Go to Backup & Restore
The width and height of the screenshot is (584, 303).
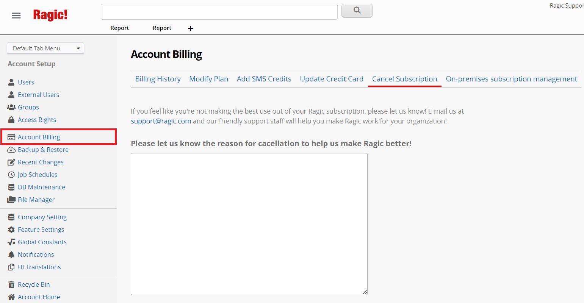point(43,150)
